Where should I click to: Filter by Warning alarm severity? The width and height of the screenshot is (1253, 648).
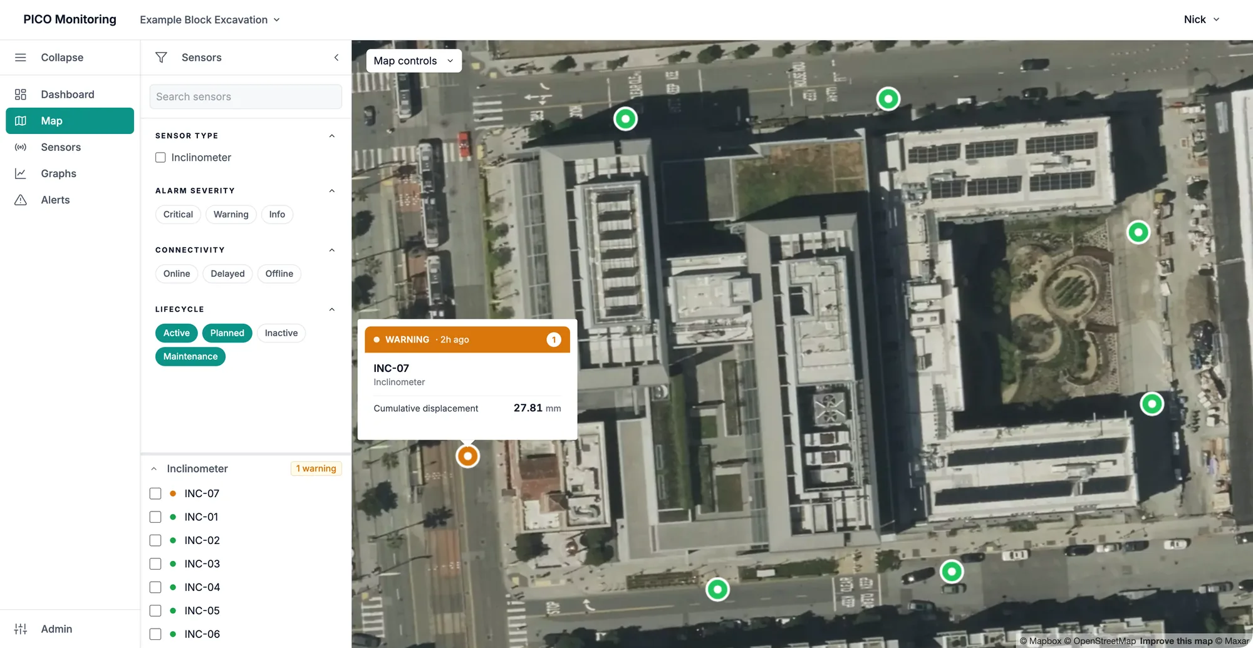(231, 214)
